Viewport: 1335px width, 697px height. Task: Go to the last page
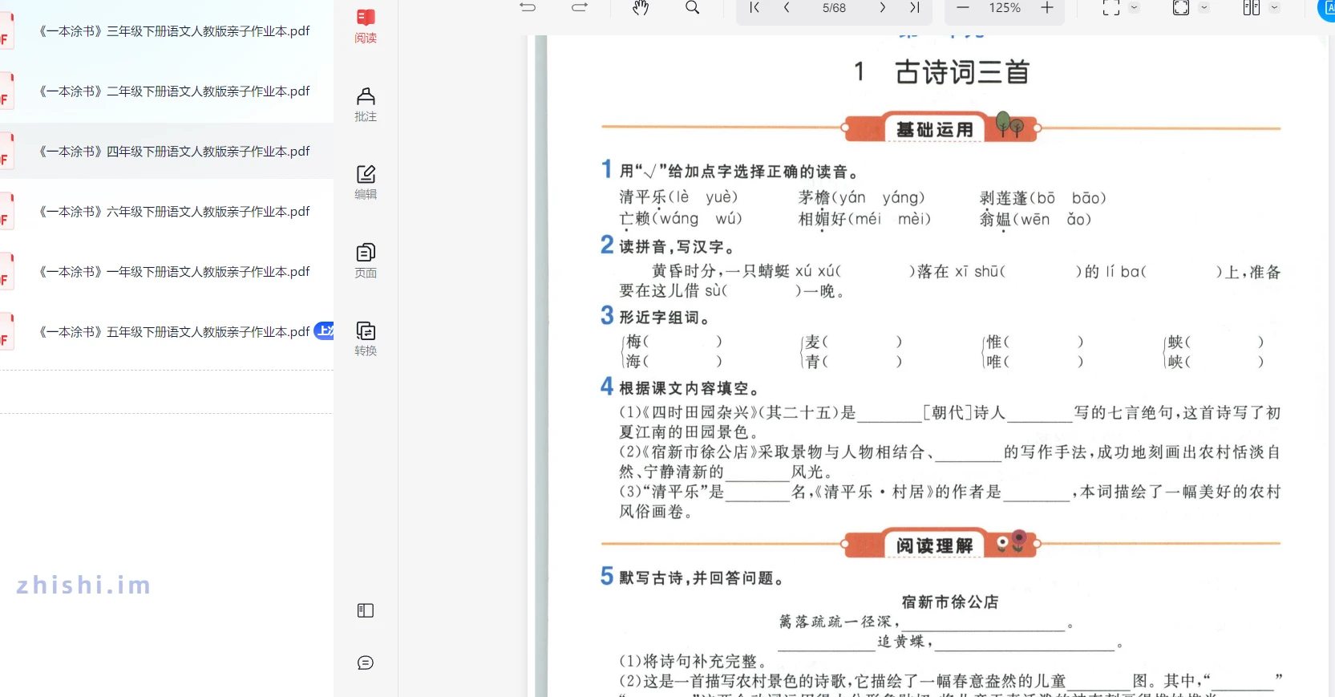pos(914,8)
